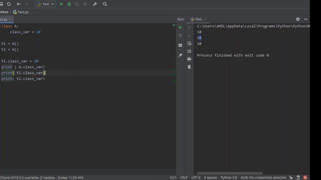Click the Synchronize files icon

(9, 4)
